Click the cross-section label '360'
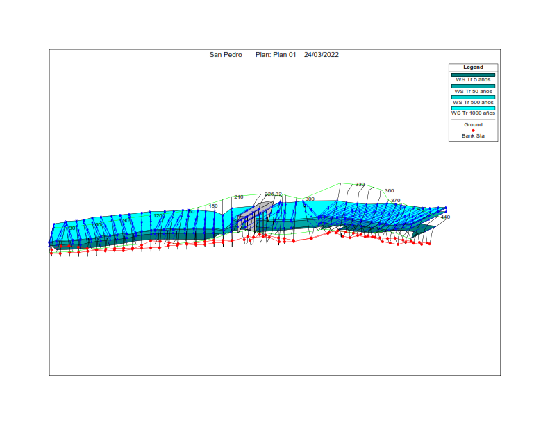The image size is (550, 425). [x=390, y=190]
